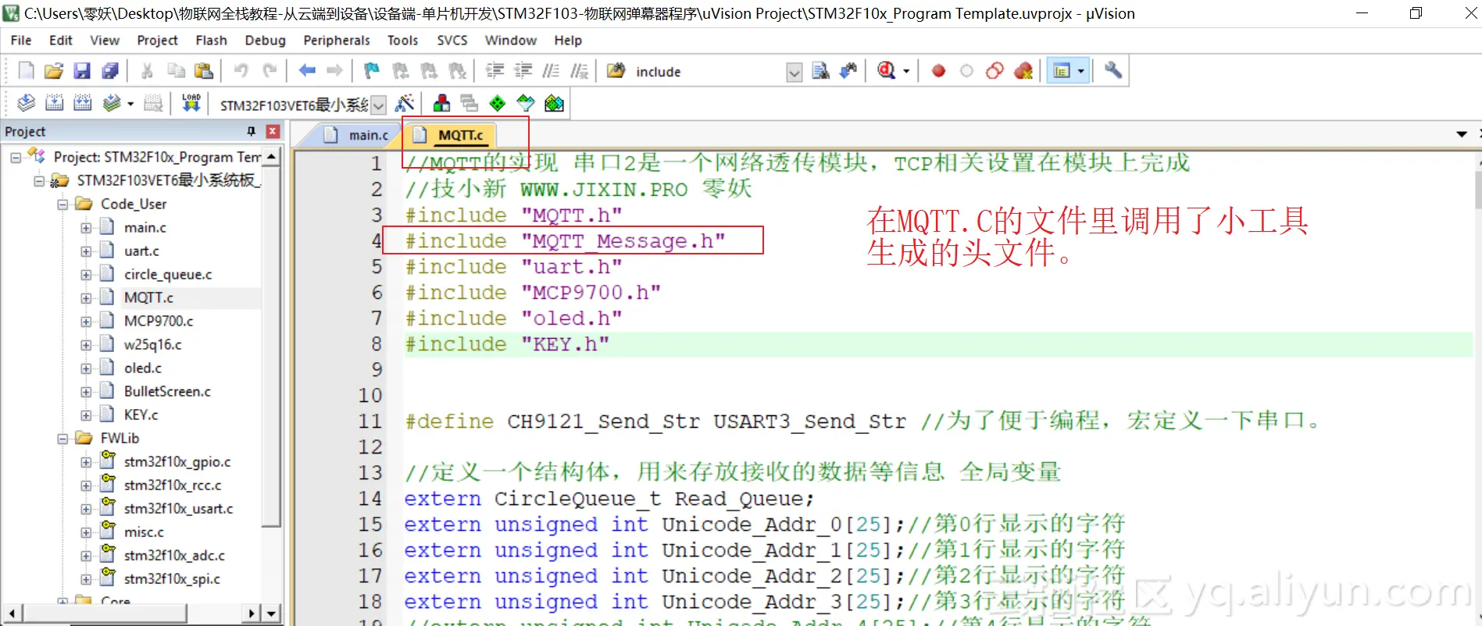
Task: Open the Debug menu
Action: pyautogui.click(x=265, y=40)
